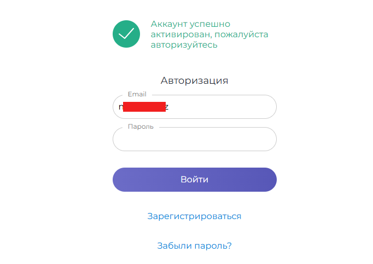Click the floating "Email" field label

[x=137, y=94]
